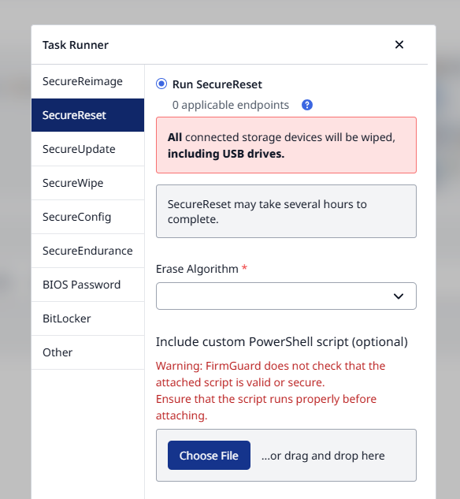This screenshot has height=499, width=460.
Task: Go to the SecureWipe tab
Action: tap(87, 183)
